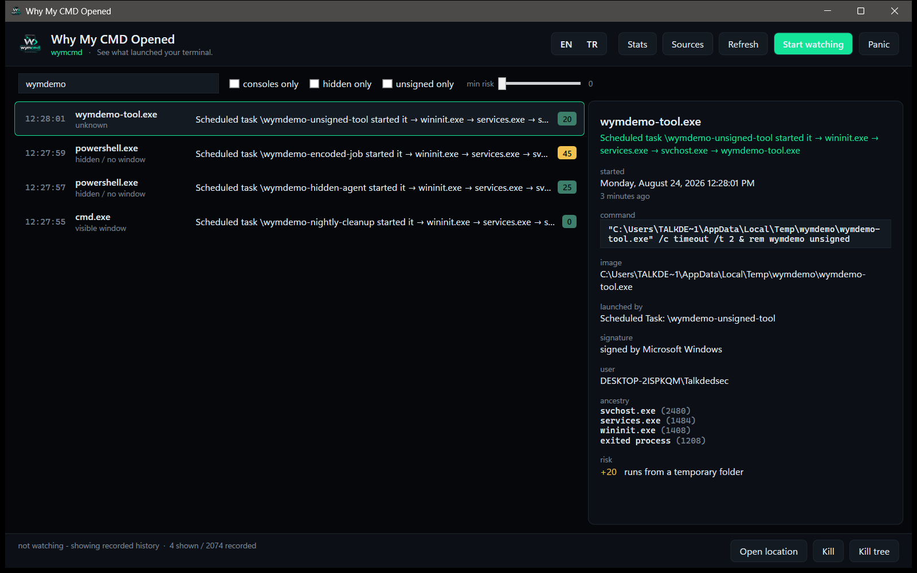
Task: Click the wymcmd app logo icon
Action: [x=30, y=44]
